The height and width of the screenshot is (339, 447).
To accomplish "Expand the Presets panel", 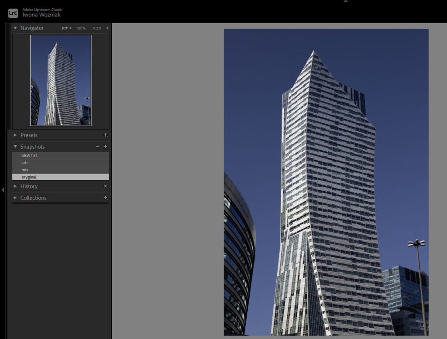I will [29, 135].
